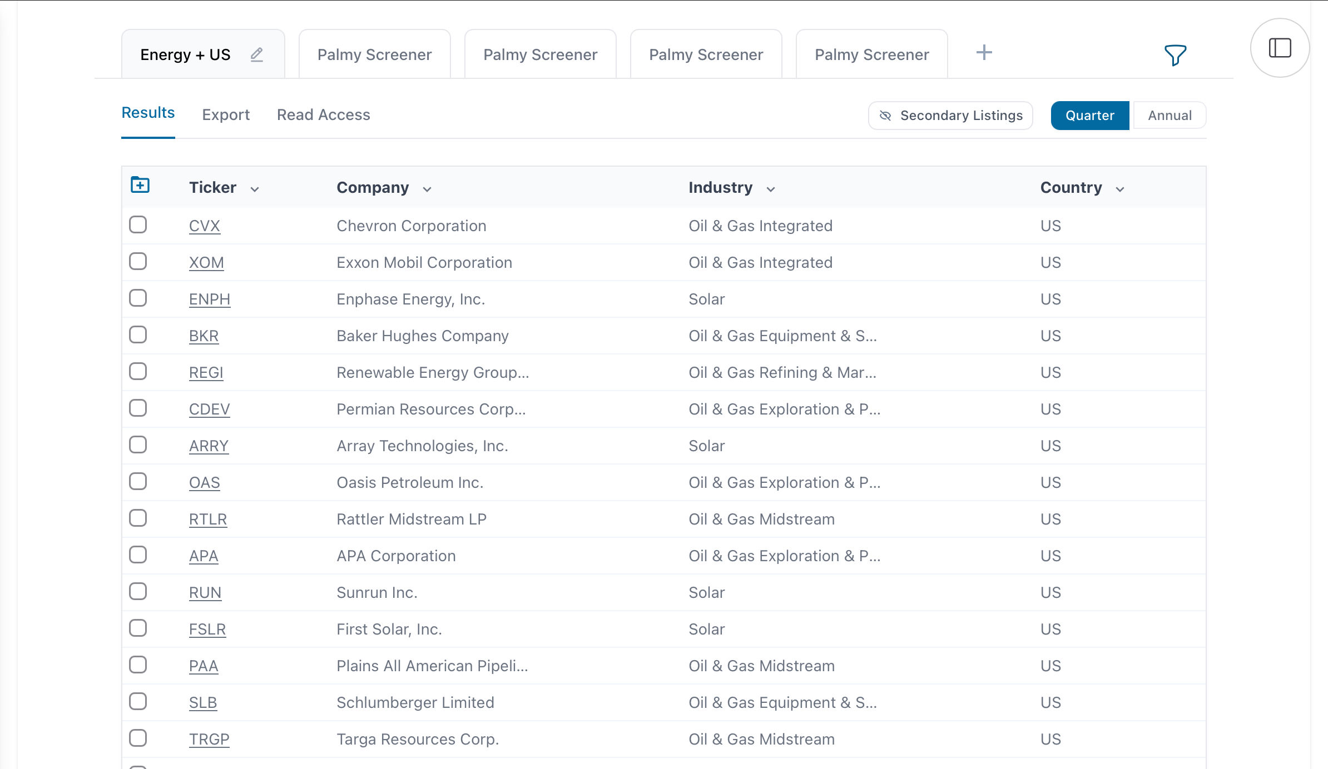
Task: Click the First Solar, Inc. cell
Action: click(389, 630)
